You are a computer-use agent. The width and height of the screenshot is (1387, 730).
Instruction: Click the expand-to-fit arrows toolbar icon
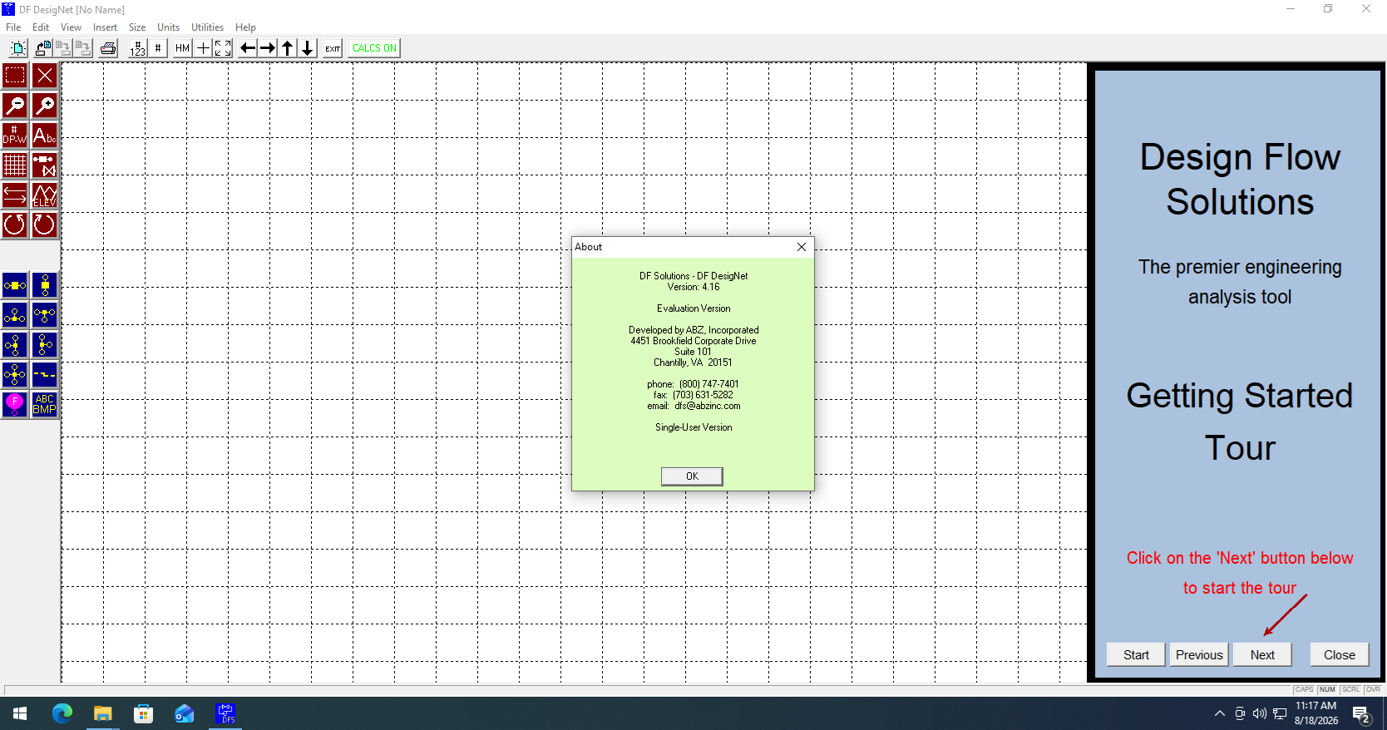click(x=223, y=48)
